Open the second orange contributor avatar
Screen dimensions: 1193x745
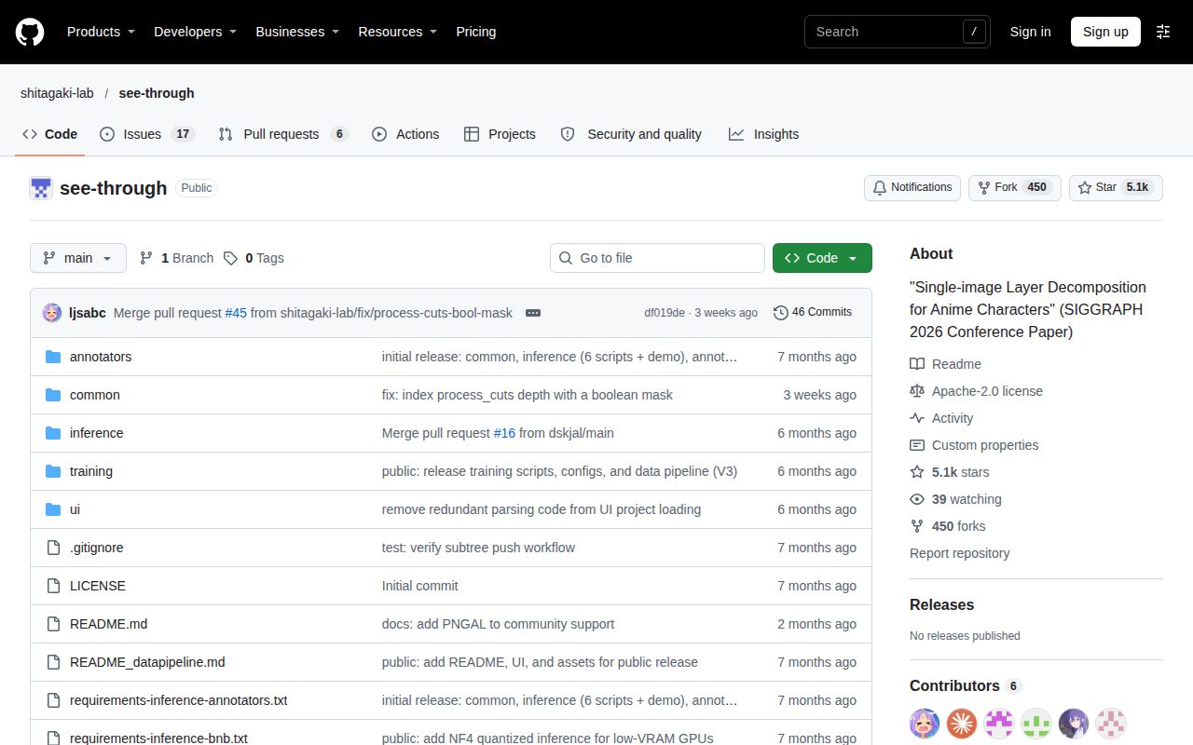[x=962, y=723]
